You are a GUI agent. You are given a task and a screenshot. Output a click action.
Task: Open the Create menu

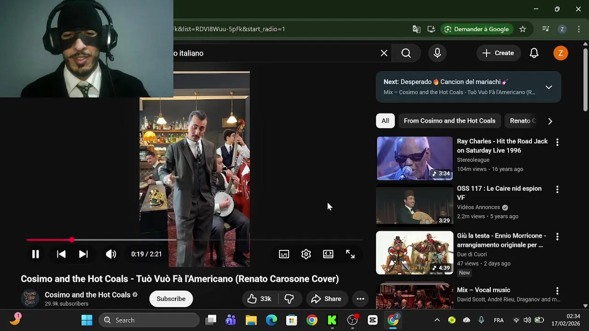tap(498, 53)
